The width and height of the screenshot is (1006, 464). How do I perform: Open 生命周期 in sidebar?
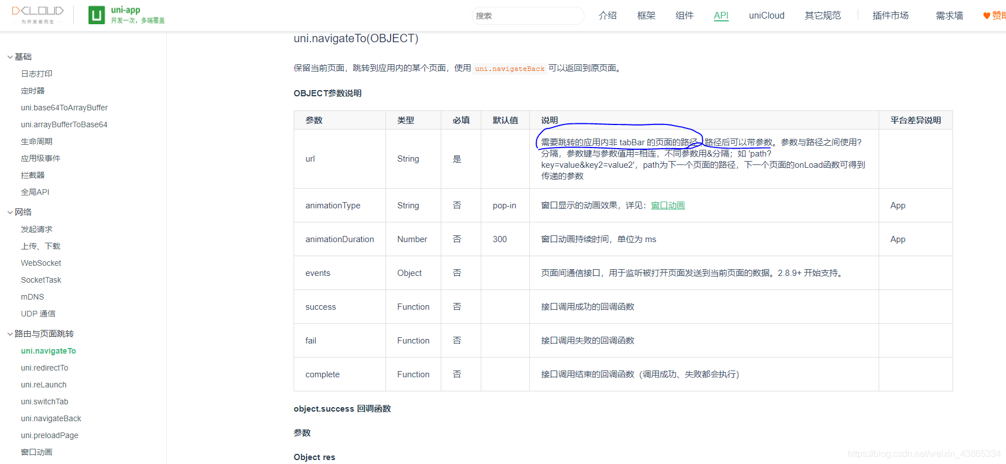point(37,141)
